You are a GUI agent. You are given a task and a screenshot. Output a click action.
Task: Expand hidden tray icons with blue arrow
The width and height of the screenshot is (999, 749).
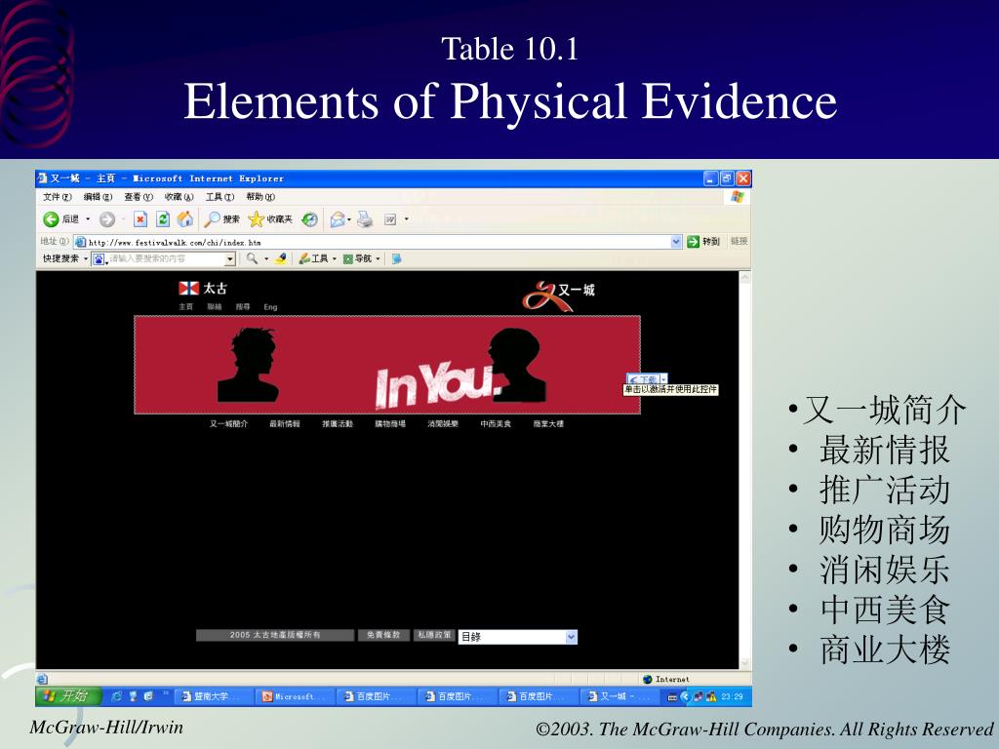(685, 696)
